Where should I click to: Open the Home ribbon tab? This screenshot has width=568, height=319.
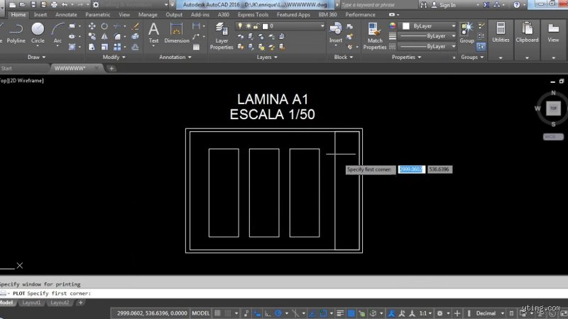point(18,15)
